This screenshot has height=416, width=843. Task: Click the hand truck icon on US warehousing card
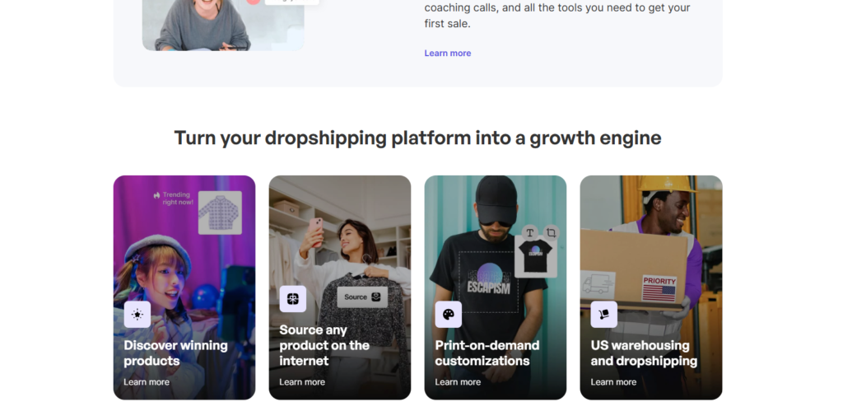[603, 315]
